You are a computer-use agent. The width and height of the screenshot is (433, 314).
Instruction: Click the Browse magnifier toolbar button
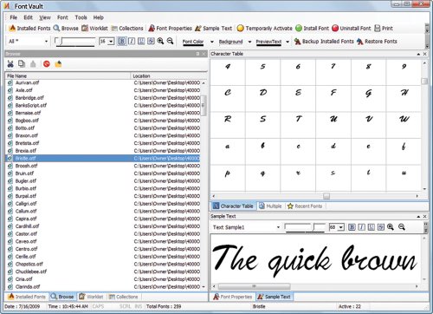pos(66,28)
